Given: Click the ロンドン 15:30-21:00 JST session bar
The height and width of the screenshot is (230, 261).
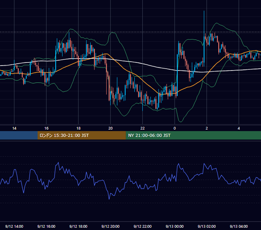Looking at the screenshot, I should click(81, 135).
